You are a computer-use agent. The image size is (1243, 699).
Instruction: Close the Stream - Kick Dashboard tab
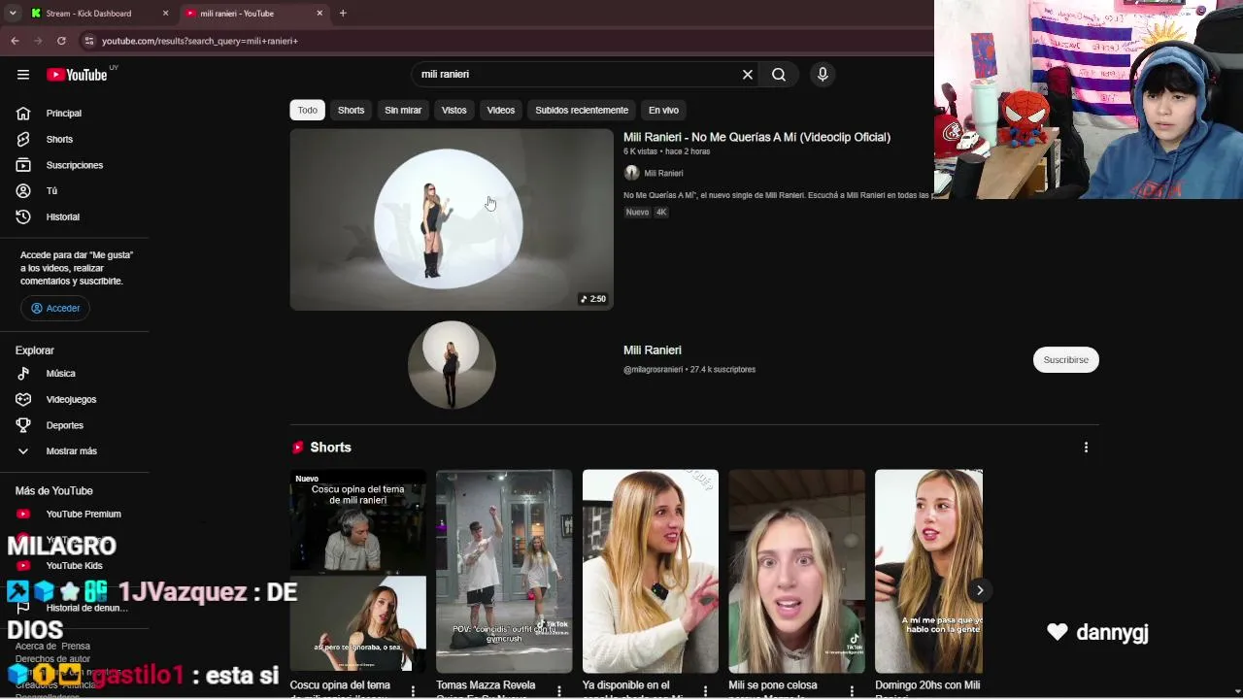pyautogui.click(x=165, y=14)
